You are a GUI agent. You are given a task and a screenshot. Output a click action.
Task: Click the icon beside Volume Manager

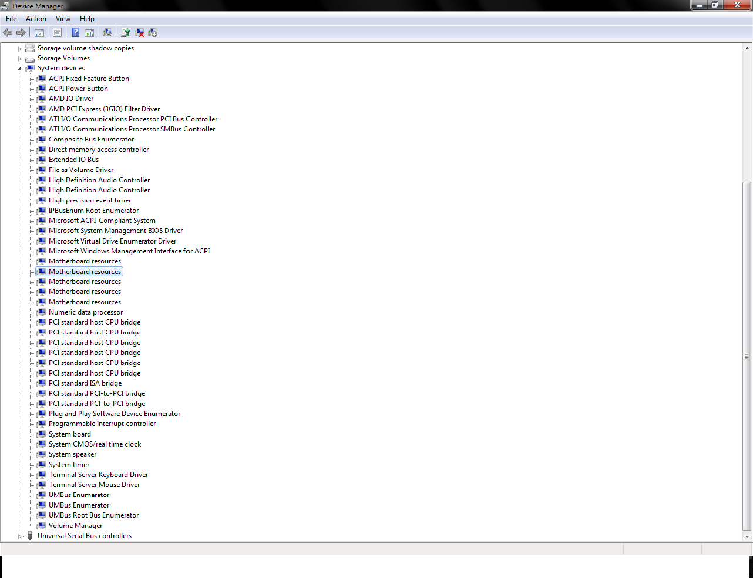[41, 526]
